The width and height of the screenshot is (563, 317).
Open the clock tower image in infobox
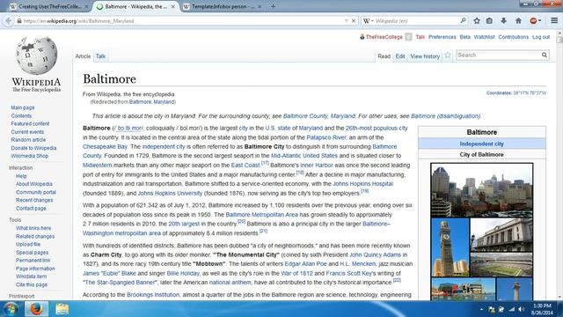(x=450, y=247)
